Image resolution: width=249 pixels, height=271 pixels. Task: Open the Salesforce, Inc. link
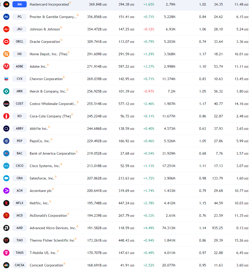pyautogui.click(x=42, y=178)
